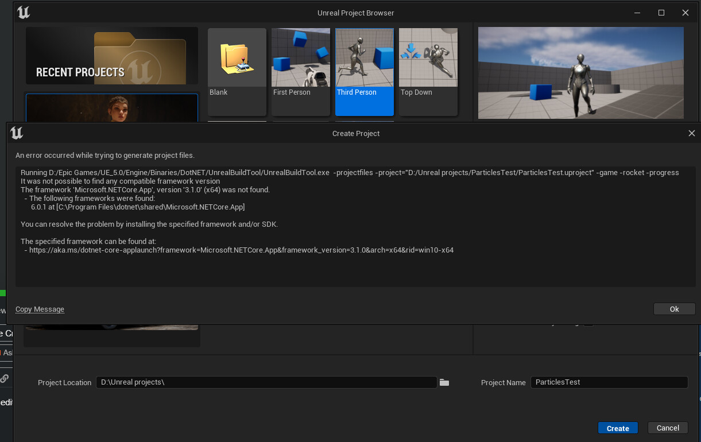The width and height of the screenshot is (701, 442).
Task: Click the aka.ms dotnet-core-applaunch URL text
Action: tap(242, 250)
